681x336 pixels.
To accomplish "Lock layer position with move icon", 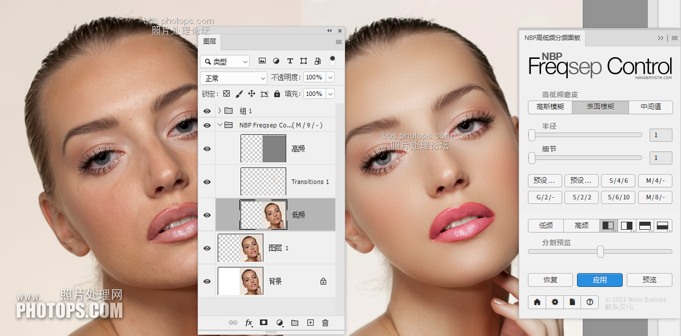I will click(x=251, y=94).
